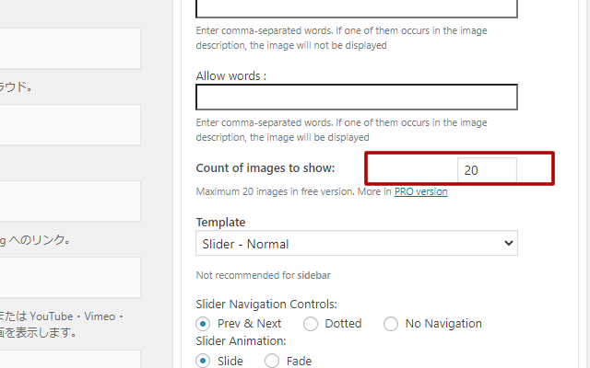Click the left field just below ラウンド text

tap(70, 124)
